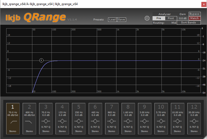Viewport: 207px width, 139px height.
Task: Click the lkjb QRange logo
Action: [36, 17]
